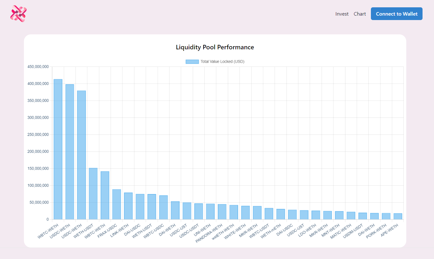Select the tallest WBTC-WETH bar
The image size is (434, 259).
pos(58,149)
